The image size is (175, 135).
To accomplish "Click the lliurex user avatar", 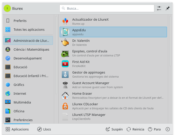I will (7, 8).
